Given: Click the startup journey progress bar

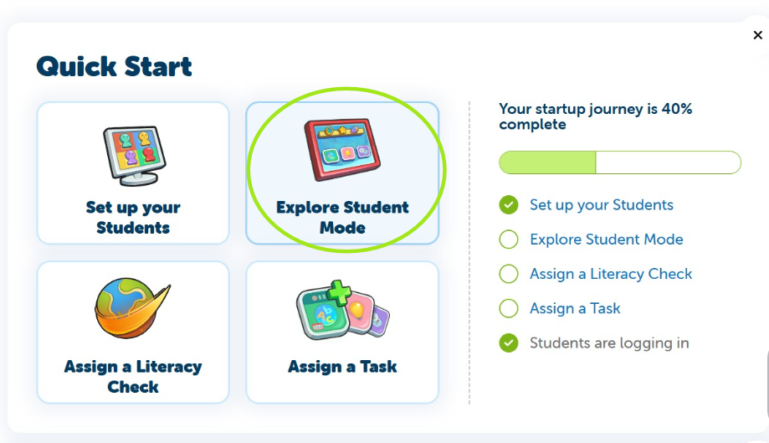Looking at the screenshot, I should coord(619,162).
